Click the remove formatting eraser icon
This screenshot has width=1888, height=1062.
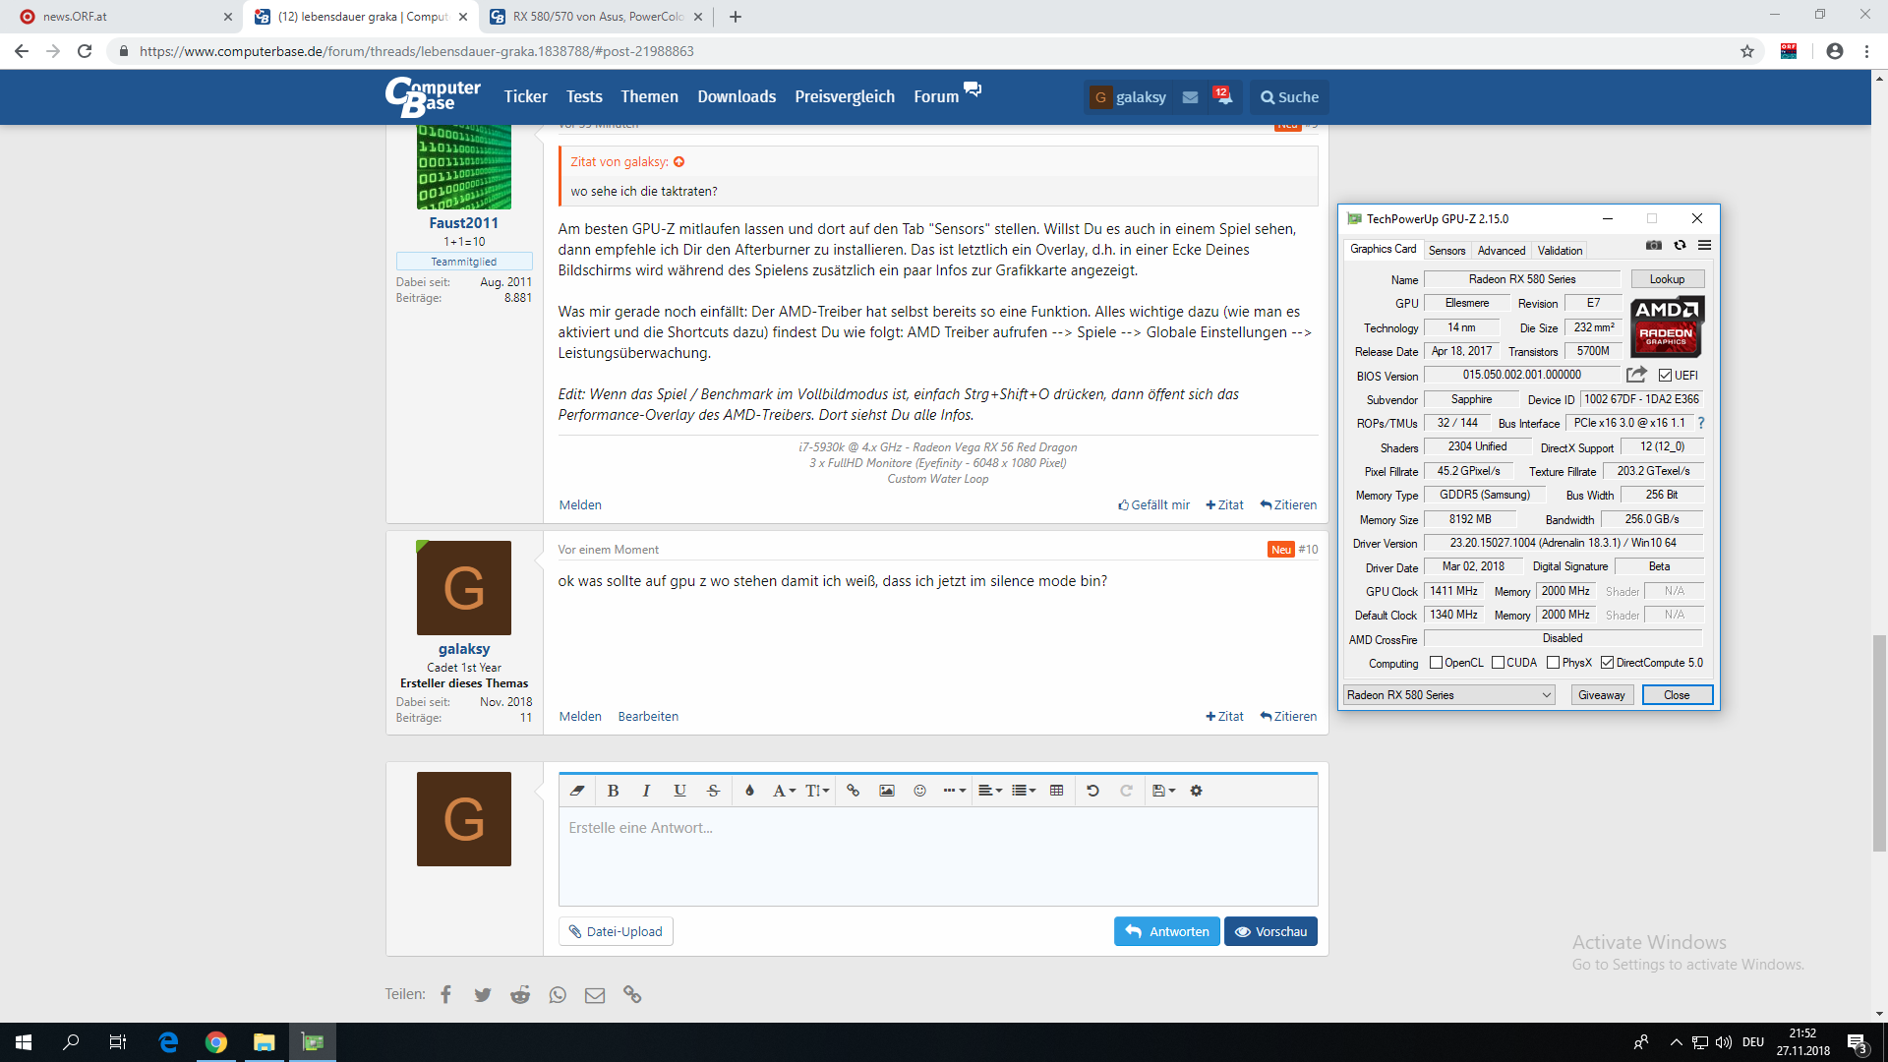tap(577, 791)
